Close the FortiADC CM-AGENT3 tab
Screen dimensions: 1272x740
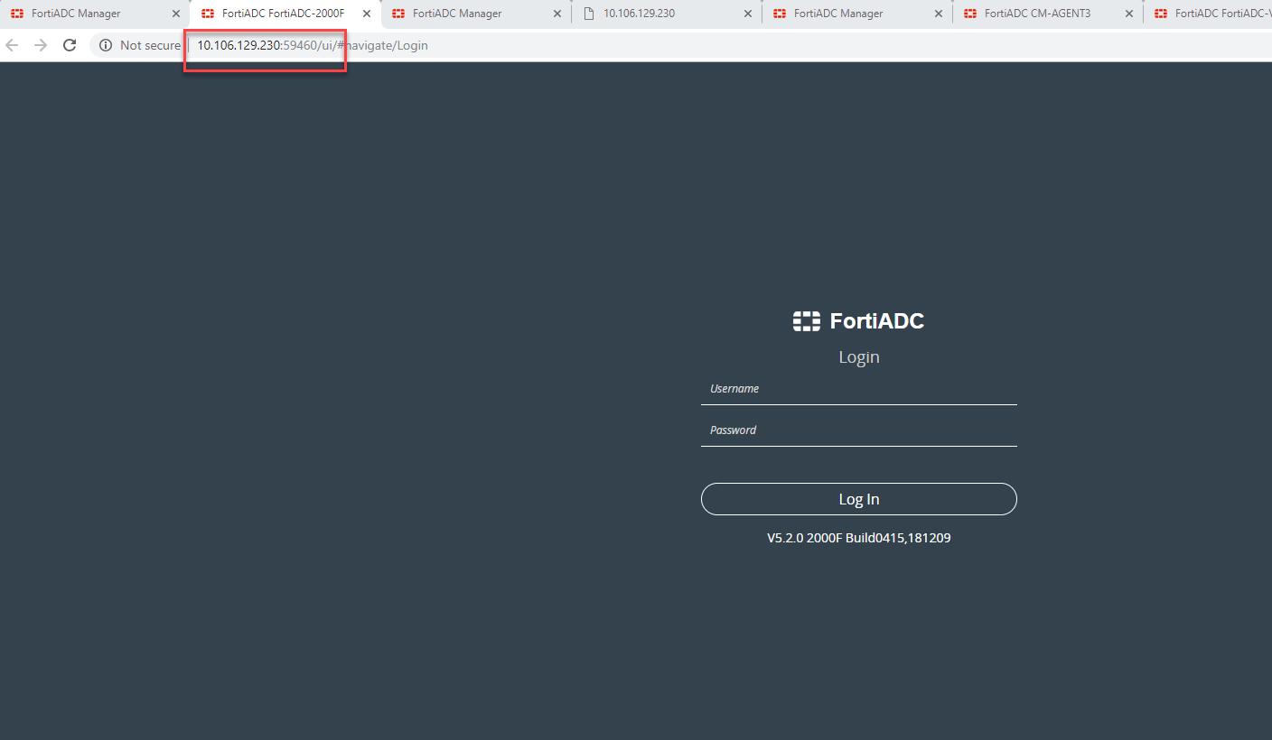(x=1129, y=14)
